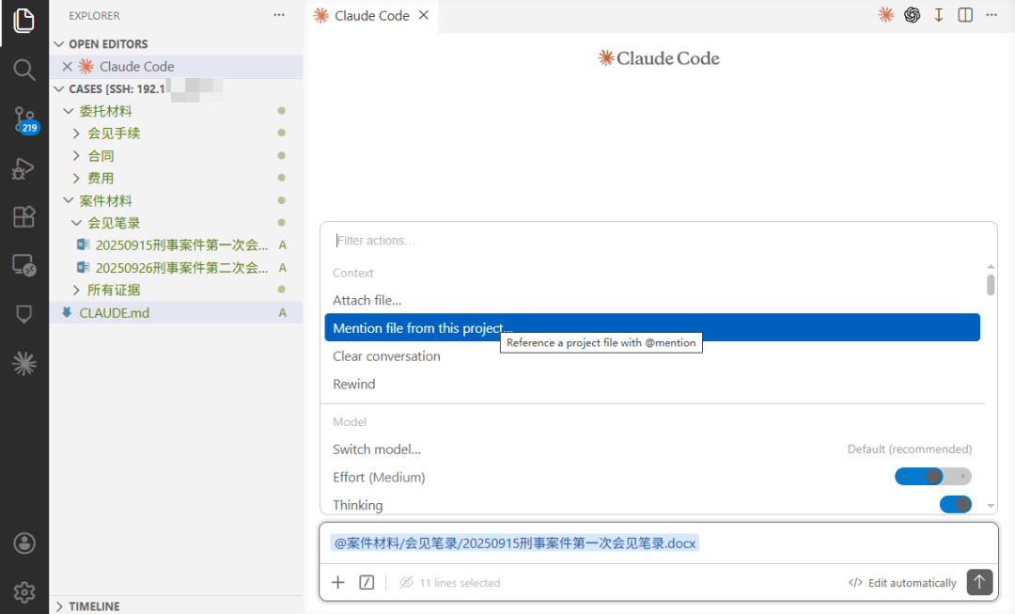This screenshot has height=614, width=1015.
Task: Click the text cursor icon in title bar
Action: click(939, 15)
